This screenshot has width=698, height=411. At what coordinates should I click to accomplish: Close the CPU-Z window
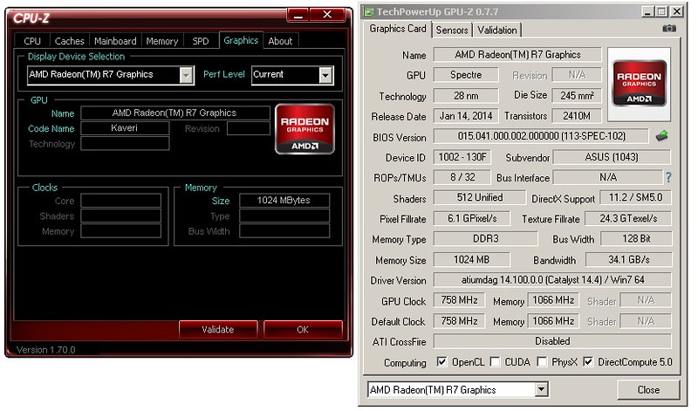pos(327,15)
